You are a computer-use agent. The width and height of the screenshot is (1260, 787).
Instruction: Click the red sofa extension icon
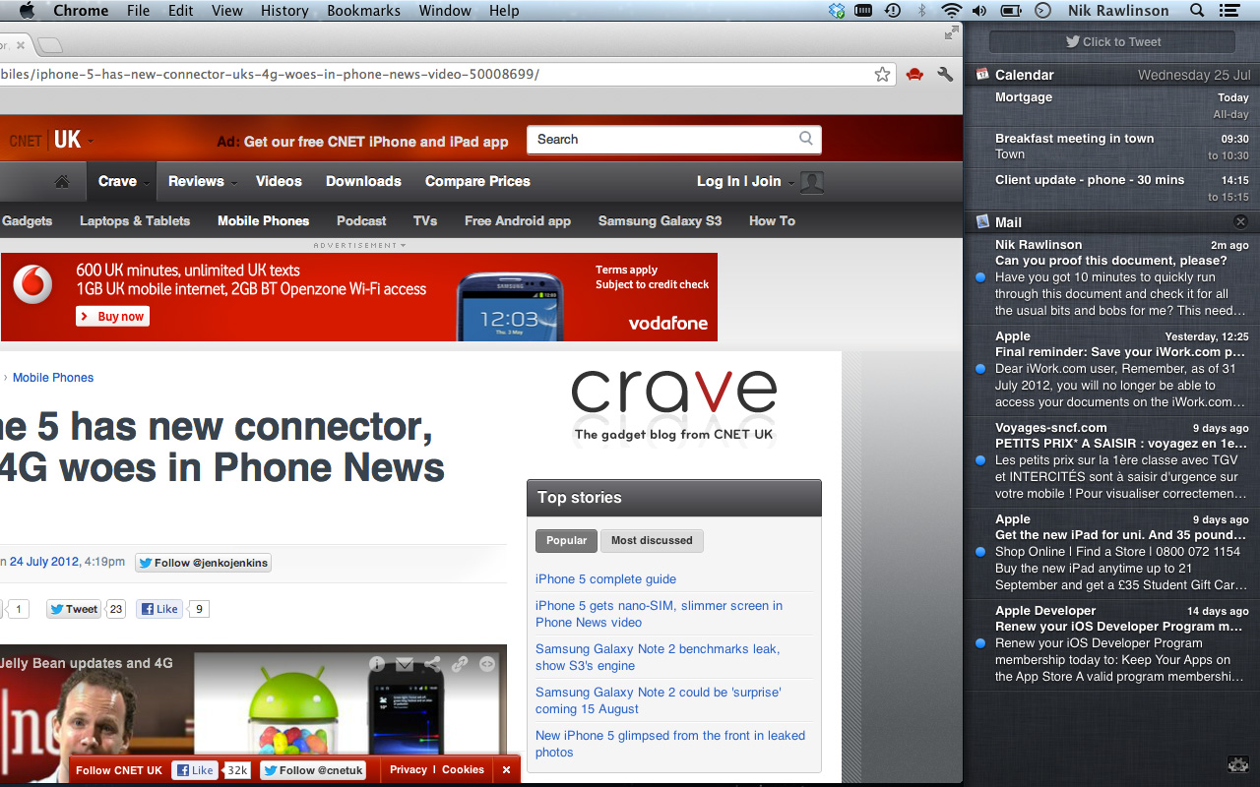914,75
